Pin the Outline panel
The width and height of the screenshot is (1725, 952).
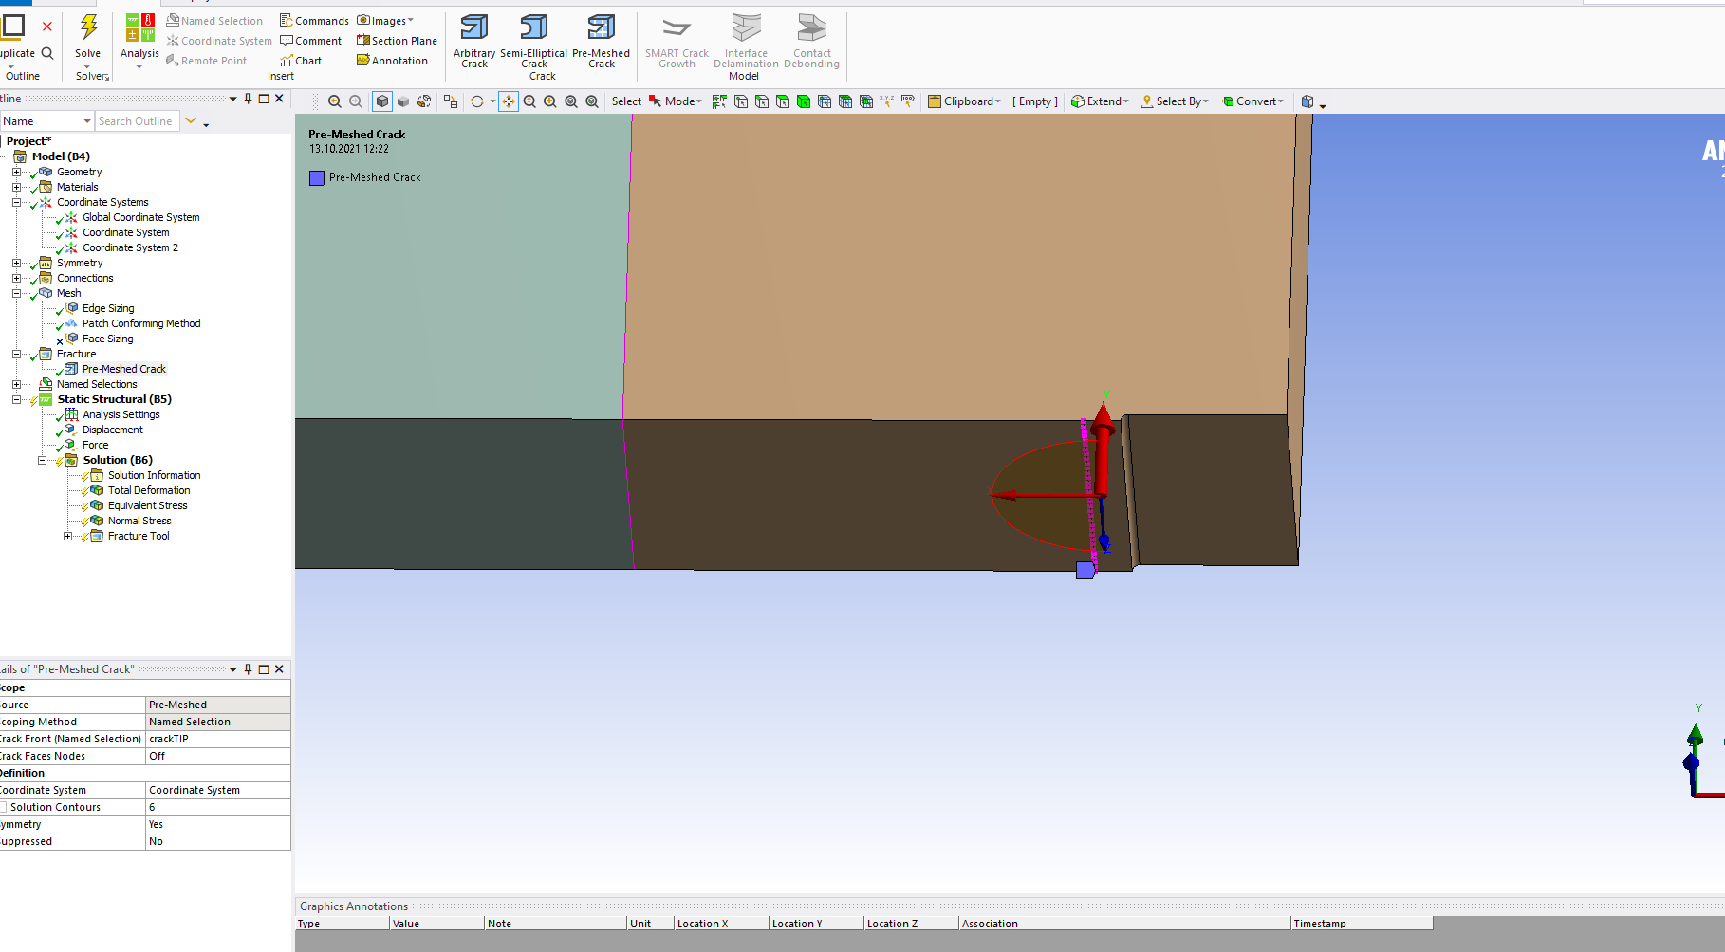pyautogui.click(x=249, y=99)
